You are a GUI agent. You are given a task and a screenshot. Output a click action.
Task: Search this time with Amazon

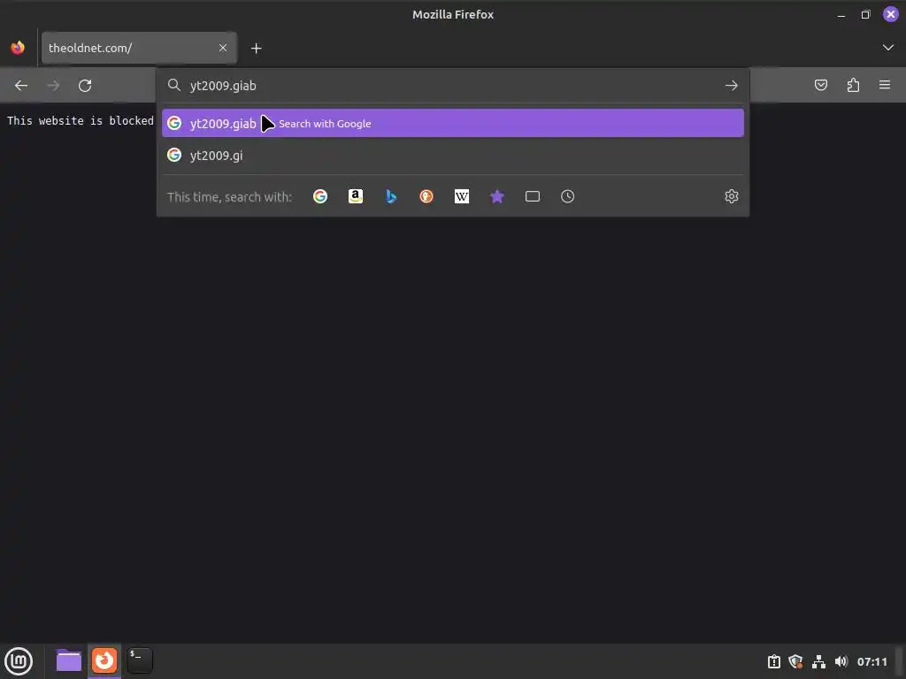click(356, 196)
